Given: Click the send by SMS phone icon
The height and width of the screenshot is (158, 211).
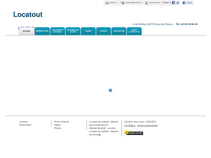Looking at the screenshot, I should coord(146,3).
